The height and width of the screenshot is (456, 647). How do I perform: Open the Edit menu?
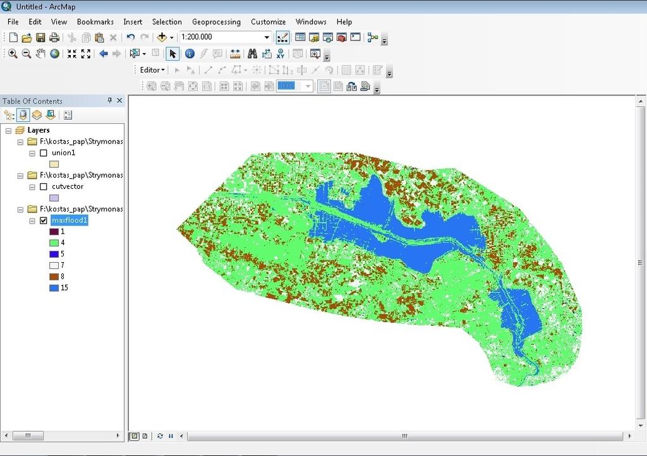pos(35,22)
